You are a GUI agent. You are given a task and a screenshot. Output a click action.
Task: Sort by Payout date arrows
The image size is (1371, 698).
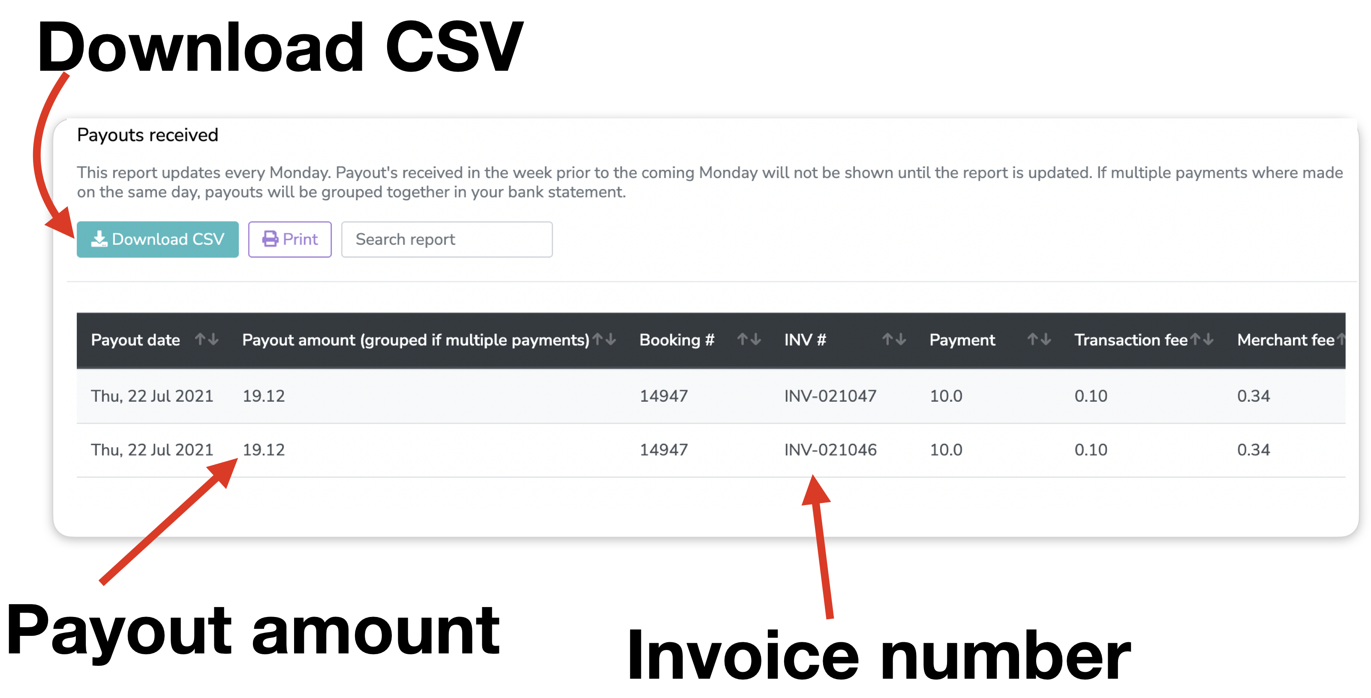coord(207,339)
